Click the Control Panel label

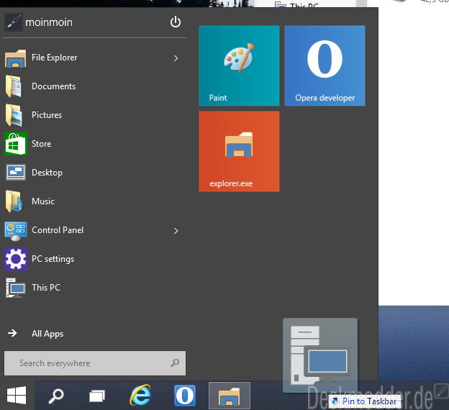pos(58,230)
